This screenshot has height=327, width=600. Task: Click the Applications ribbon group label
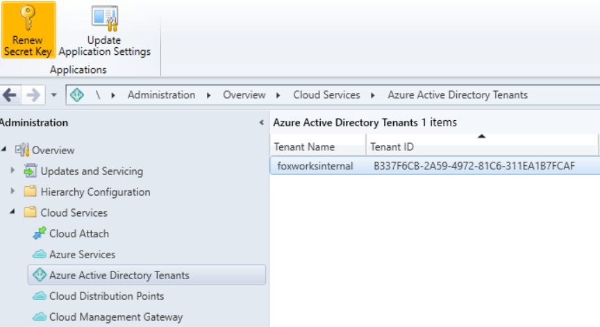(x=78, y=69)
